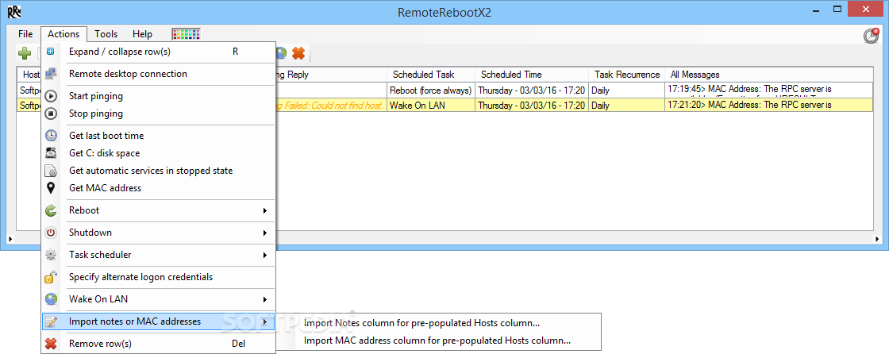Click the Remote desktop connection monitor icon

point(51,74)
